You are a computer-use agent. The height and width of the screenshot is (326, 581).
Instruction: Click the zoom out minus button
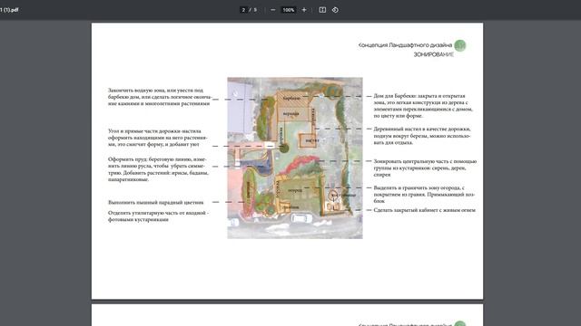(x=273, y=10)
